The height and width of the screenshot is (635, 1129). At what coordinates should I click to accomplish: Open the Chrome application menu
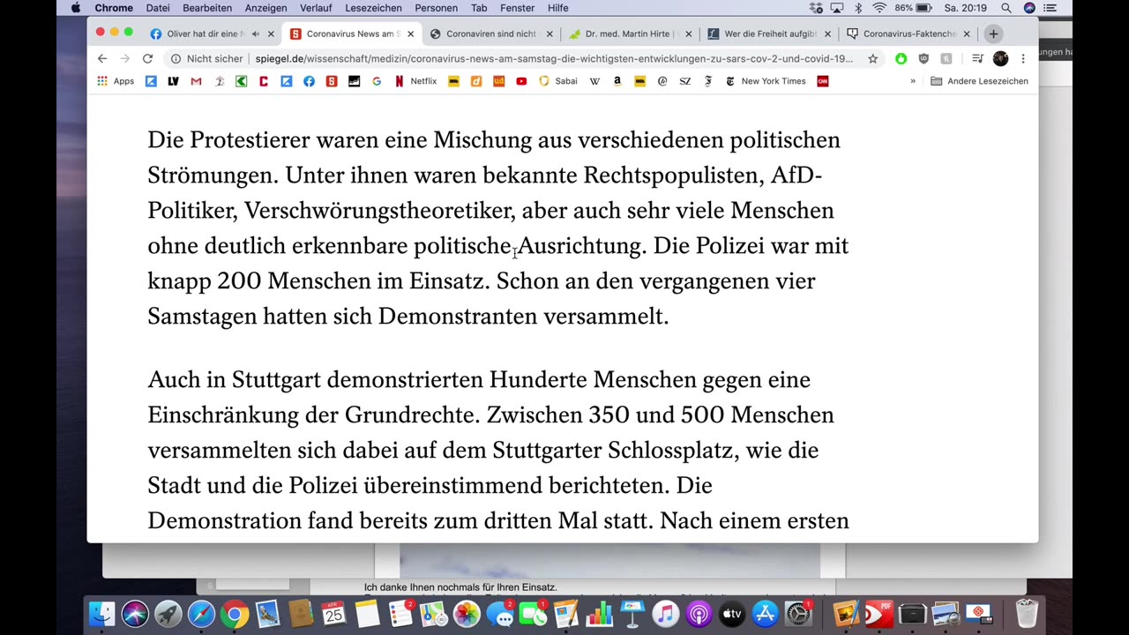114,8
